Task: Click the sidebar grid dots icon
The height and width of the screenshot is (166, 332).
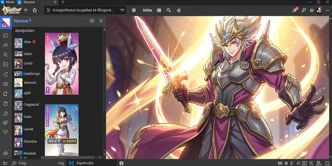Action: point(6,84)
